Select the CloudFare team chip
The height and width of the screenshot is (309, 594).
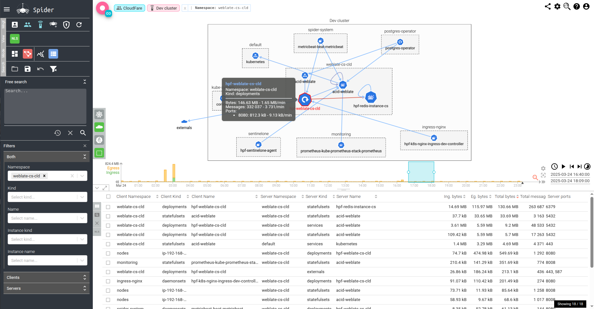coord(129,8)
